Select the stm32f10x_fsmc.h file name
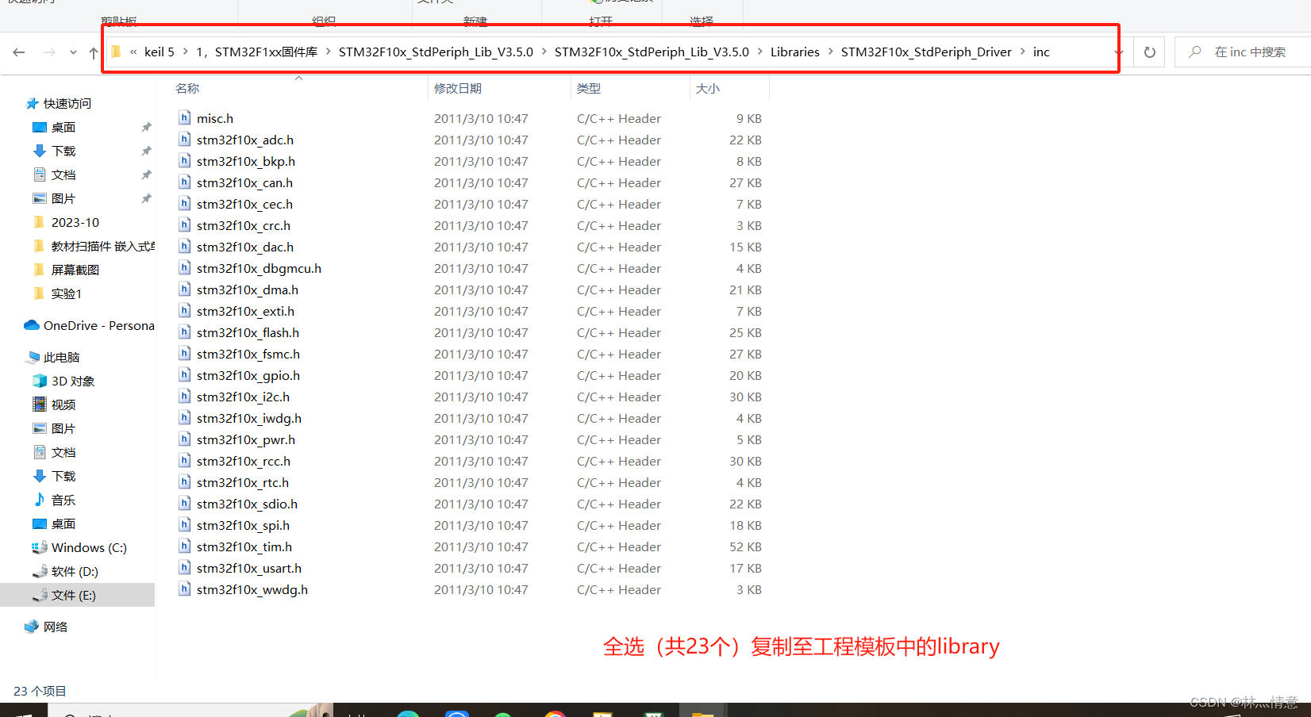The image size is (1311, 717). click(x=248, y=355)
